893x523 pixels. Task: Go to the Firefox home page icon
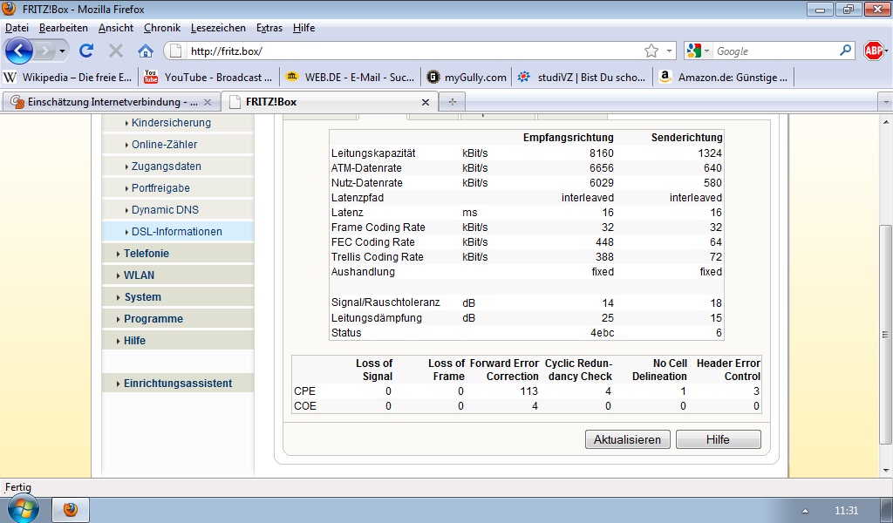(146, 51)
